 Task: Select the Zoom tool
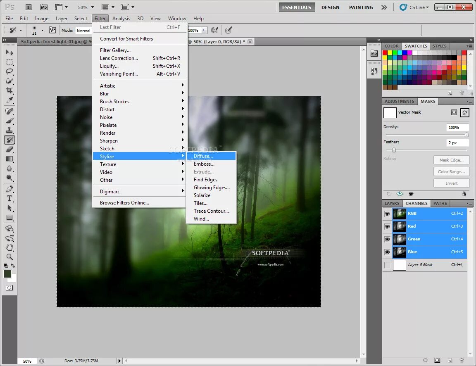10,257
